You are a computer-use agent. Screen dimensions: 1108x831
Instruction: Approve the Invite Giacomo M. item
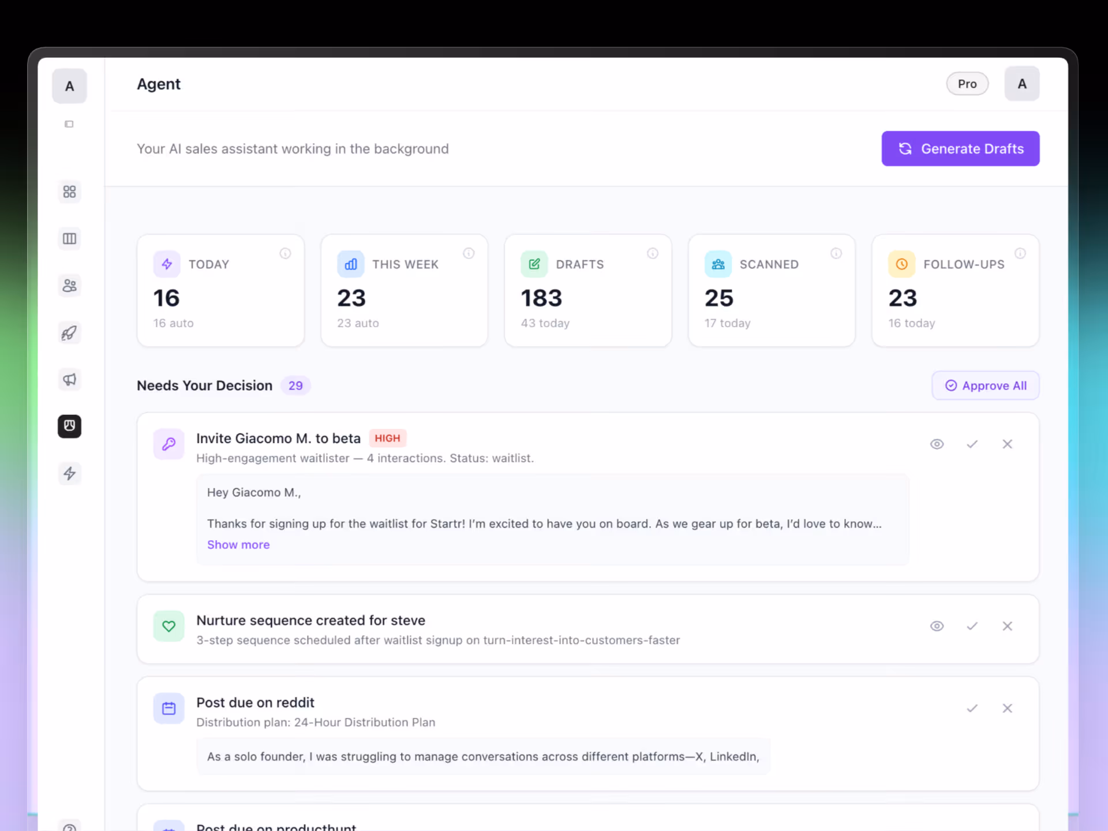[972, 444]
